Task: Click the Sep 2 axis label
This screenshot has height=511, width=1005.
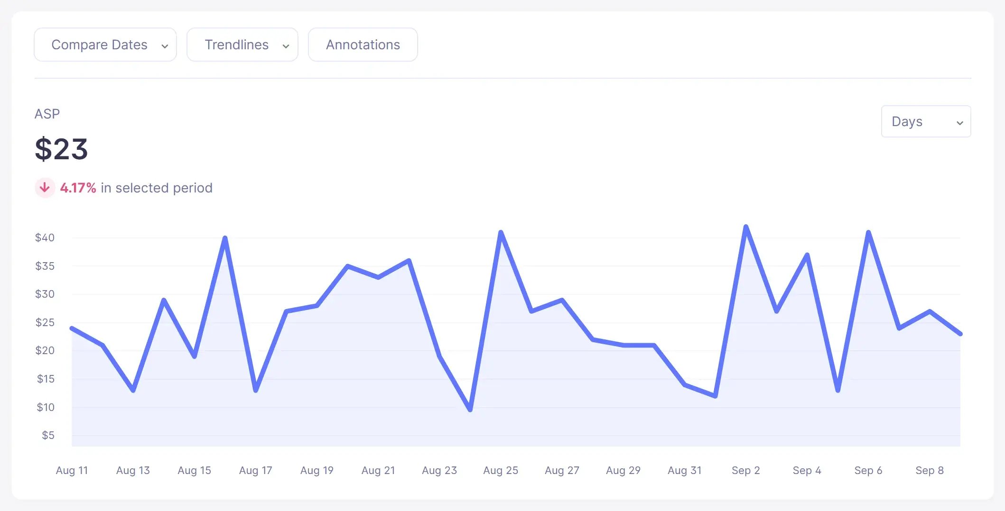Action: click(x=745, y=470)
